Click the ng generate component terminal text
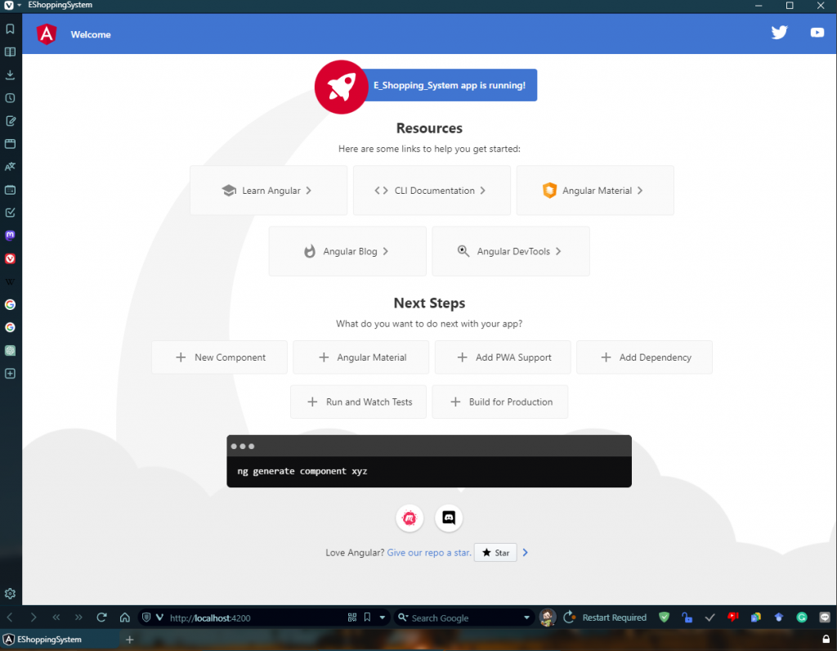Screen dimensions: 837x651 pyautogui.click(x=302, y=471)
